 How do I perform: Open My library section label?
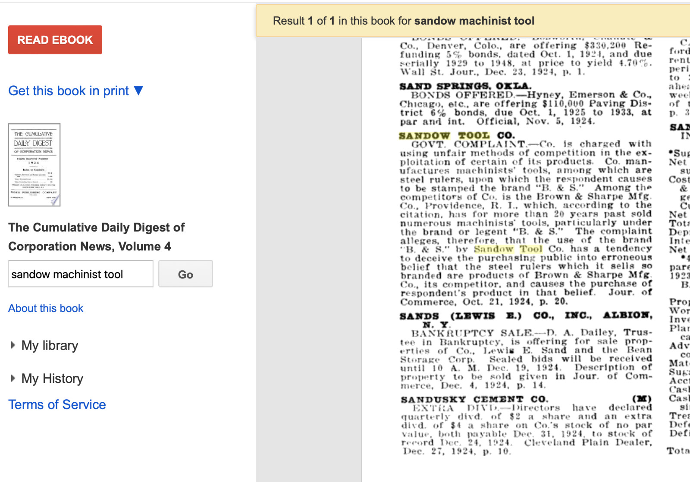(50, 345)
